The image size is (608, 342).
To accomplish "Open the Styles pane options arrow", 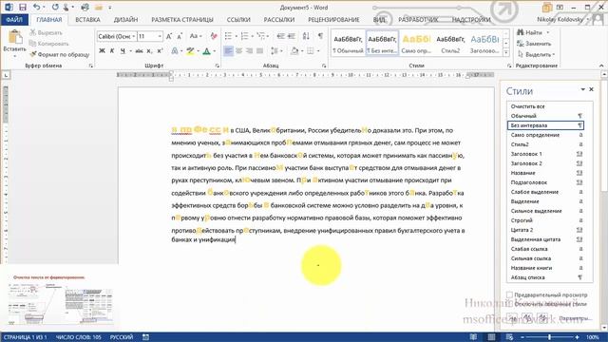I will click(582, 89).
